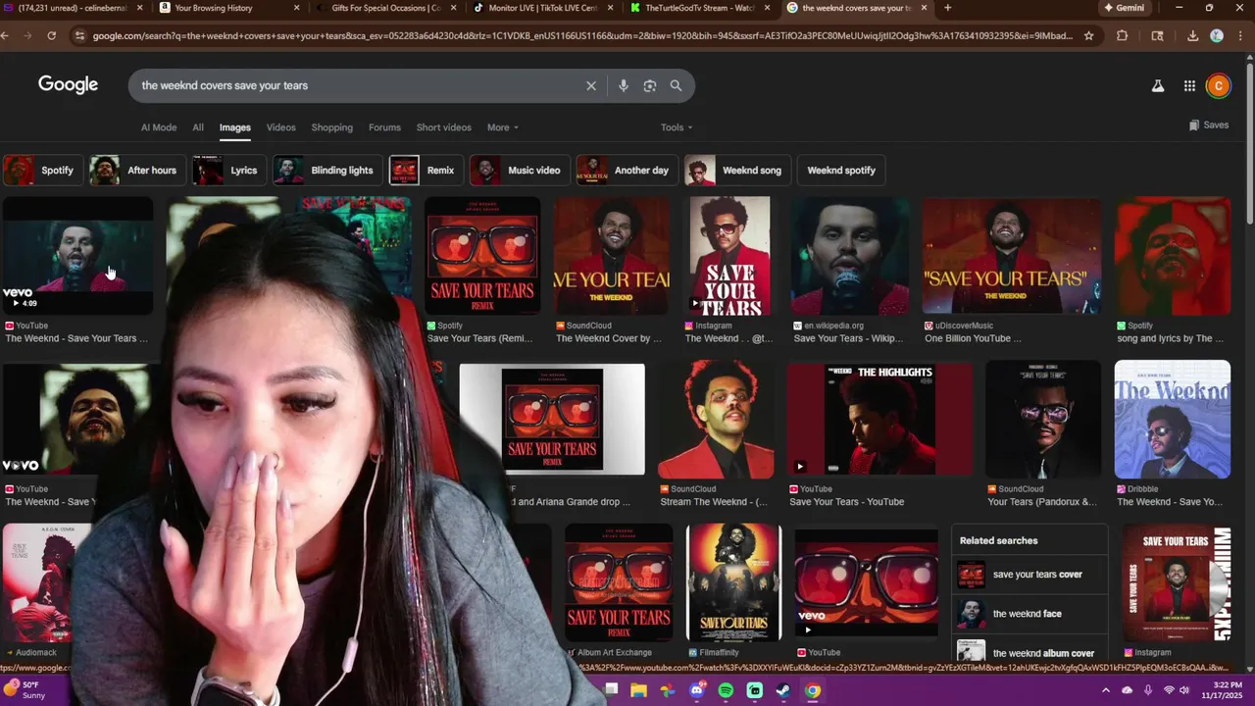
Task: Open Gemini in Chrome
Action: [x=1124, y=8]
